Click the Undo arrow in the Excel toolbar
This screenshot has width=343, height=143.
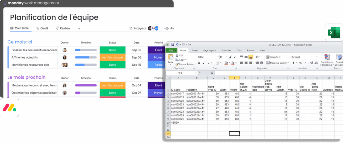pyautogui.click(x=177, y=45)
